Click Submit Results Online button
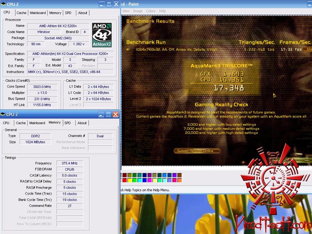Screen dimensions: 312x234 (x=197, y=151)
